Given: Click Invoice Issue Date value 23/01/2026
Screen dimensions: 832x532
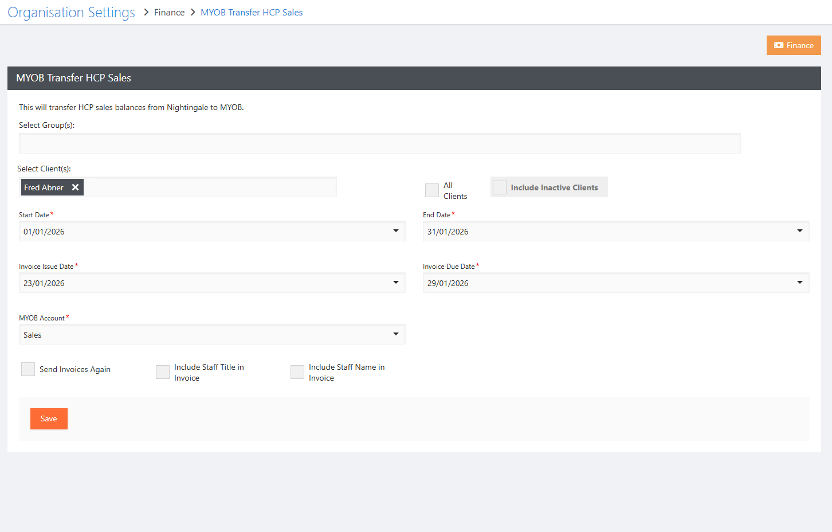Looking at the screenshot, I should [44, 283].
